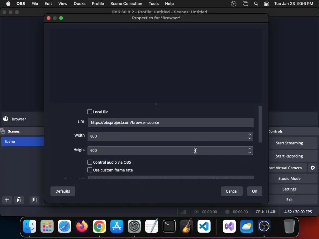The height and width of the screenshot is (239, 319).
Task: Click the Browser source globe icon
Action: tap(6, 119)
